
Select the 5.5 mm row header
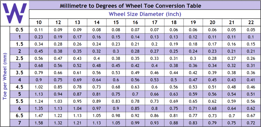19,102
